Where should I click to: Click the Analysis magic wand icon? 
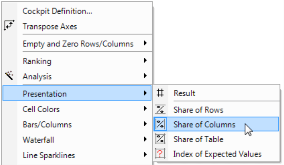(9, 75)
